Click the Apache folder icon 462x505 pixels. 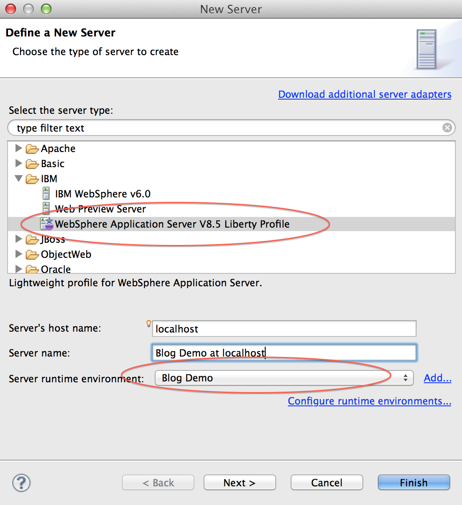coord(32,149)
